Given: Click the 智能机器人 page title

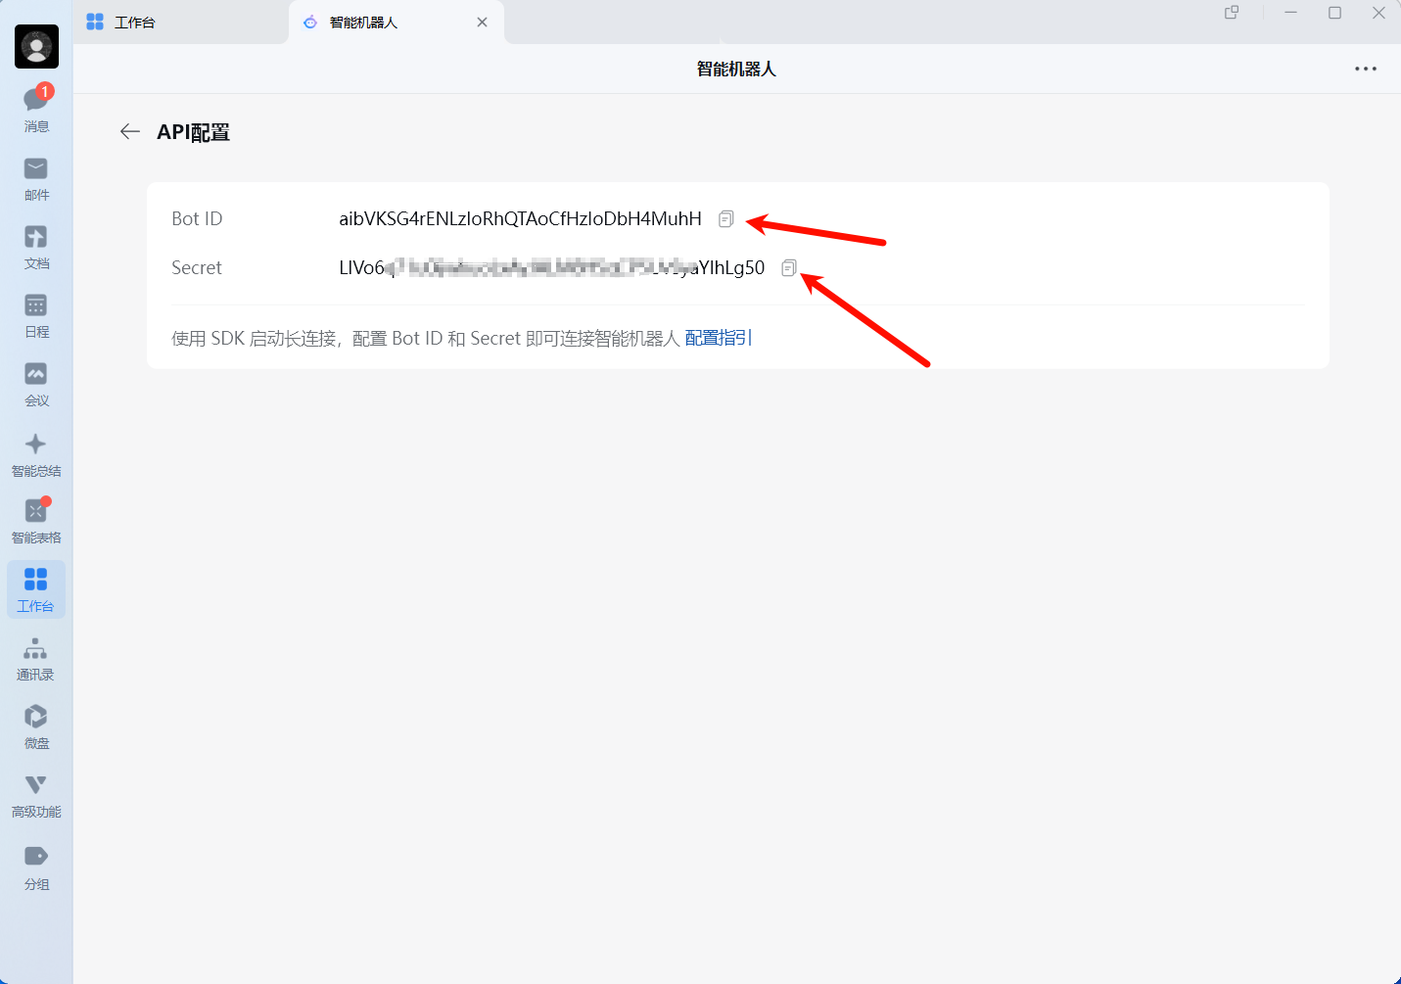Looking at the screenshot, I should [736, 69].
